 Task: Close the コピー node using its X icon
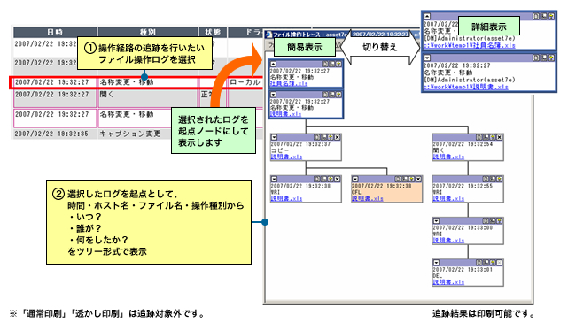click(x=338, y=137)
